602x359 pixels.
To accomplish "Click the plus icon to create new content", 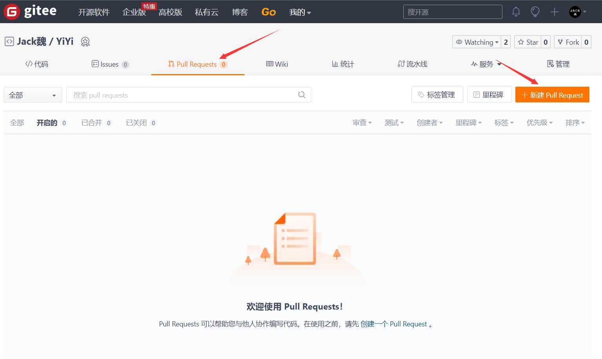I will pyautogui.click(x=555, y=12).
